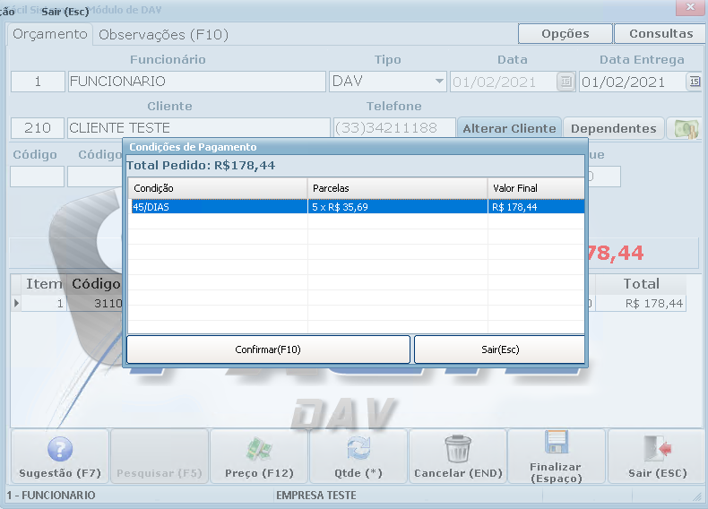
Task: Switch to the Observações (F10) tab
Action: [163, 35]
